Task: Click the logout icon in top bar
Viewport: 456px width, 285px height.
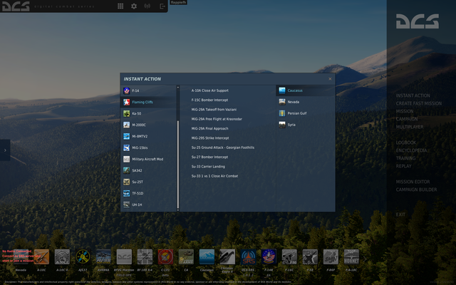Action: [x=162, y=6]
